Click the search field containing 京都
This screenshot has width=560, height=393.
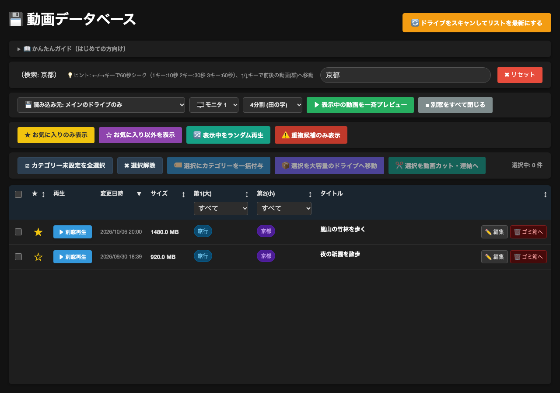(x=406, y=75)
